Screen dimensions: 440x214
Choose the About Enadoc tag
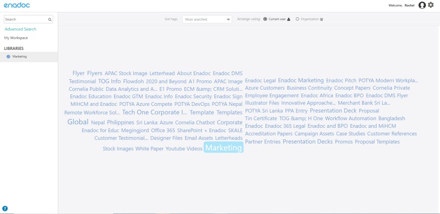193,73
